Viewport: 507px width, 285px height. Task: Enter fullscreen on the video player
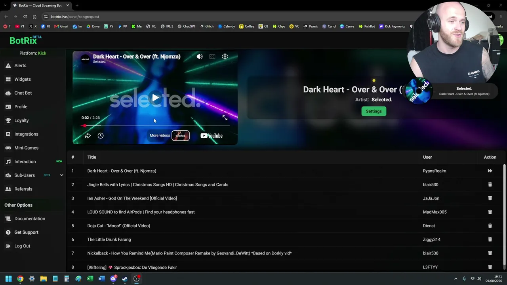[225, 118]
